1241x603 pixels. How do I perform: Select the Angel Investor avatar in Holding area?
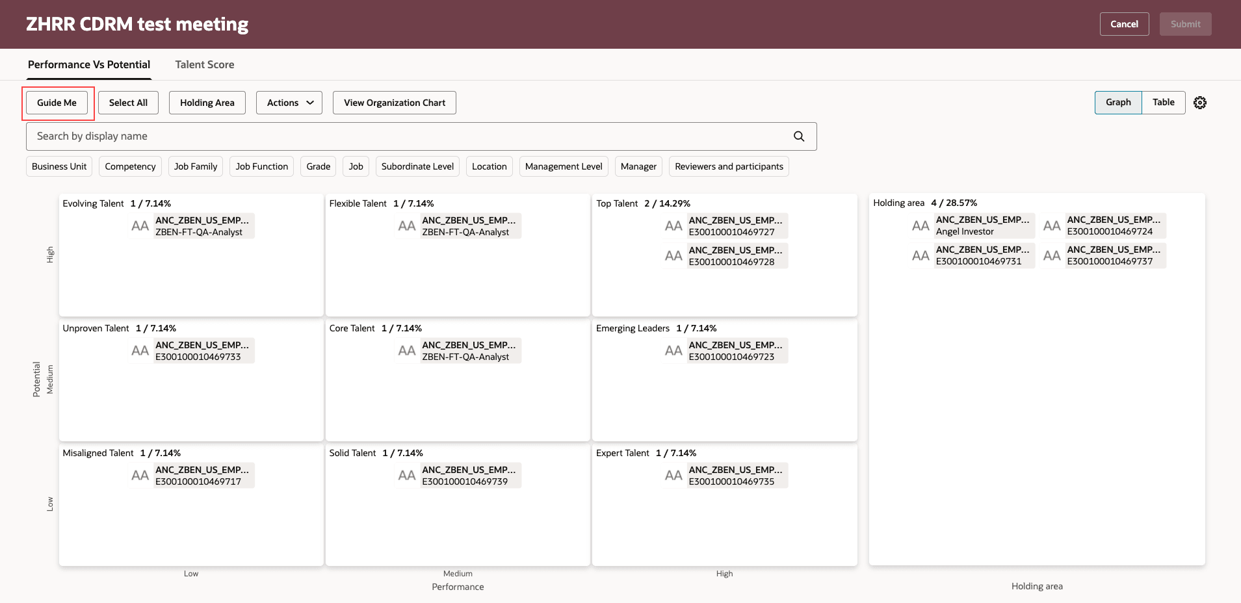point(921,225)
